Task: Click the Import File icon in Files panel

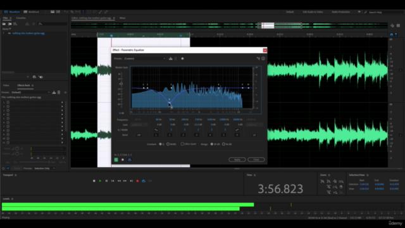Action: pos(10,24)
